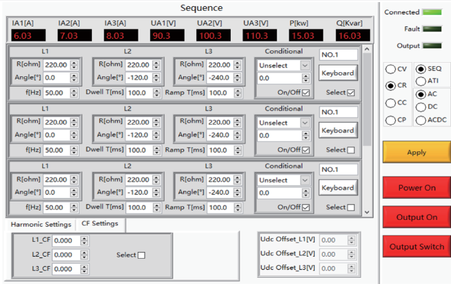Viewport: 451px width, 284px height.
Task: Choose the ACDC radio option
Action: pos(420,120)
